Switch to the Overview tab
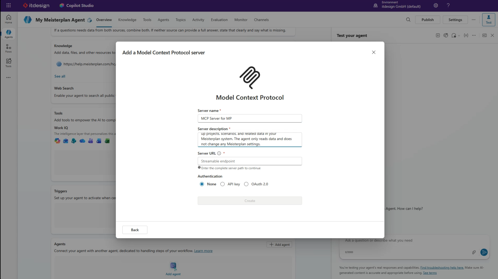 coord(104,20)
